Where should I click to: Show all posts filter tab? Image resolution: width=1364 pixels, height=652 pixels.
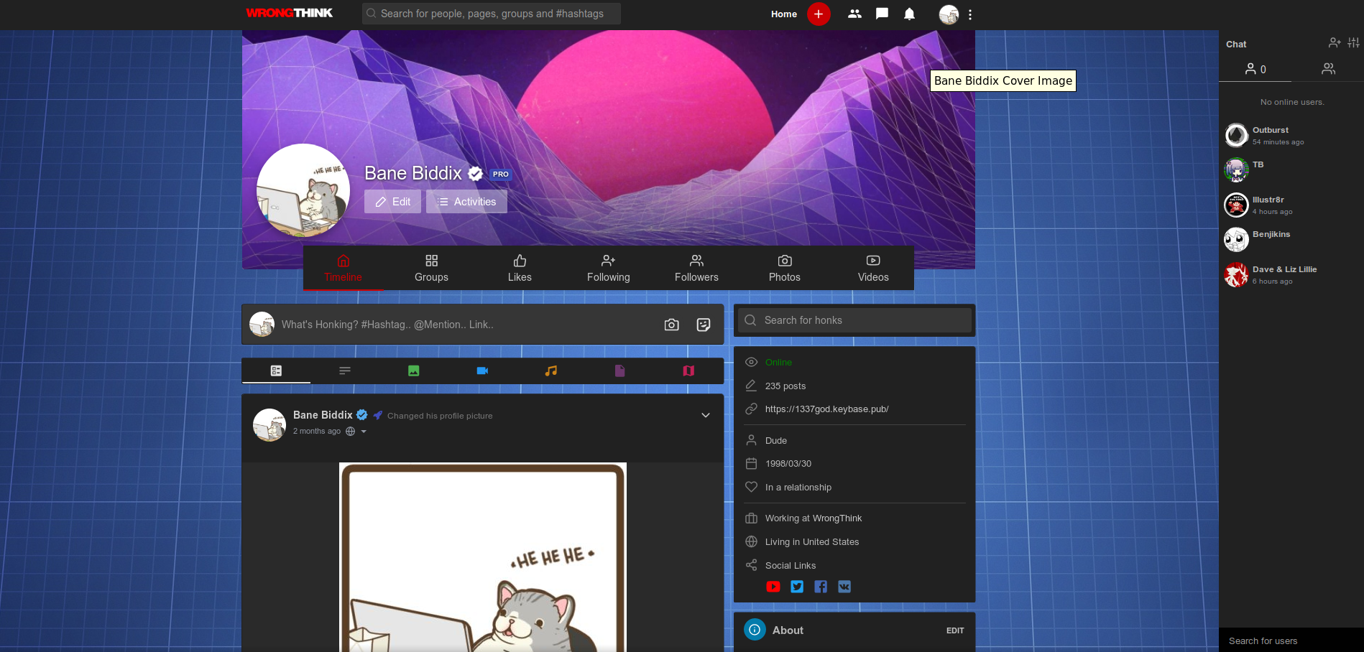click(276, 371)
